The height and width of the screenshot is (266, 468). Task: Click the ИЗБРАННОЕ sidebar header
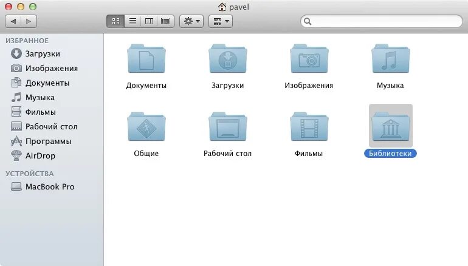pos(27,41)
